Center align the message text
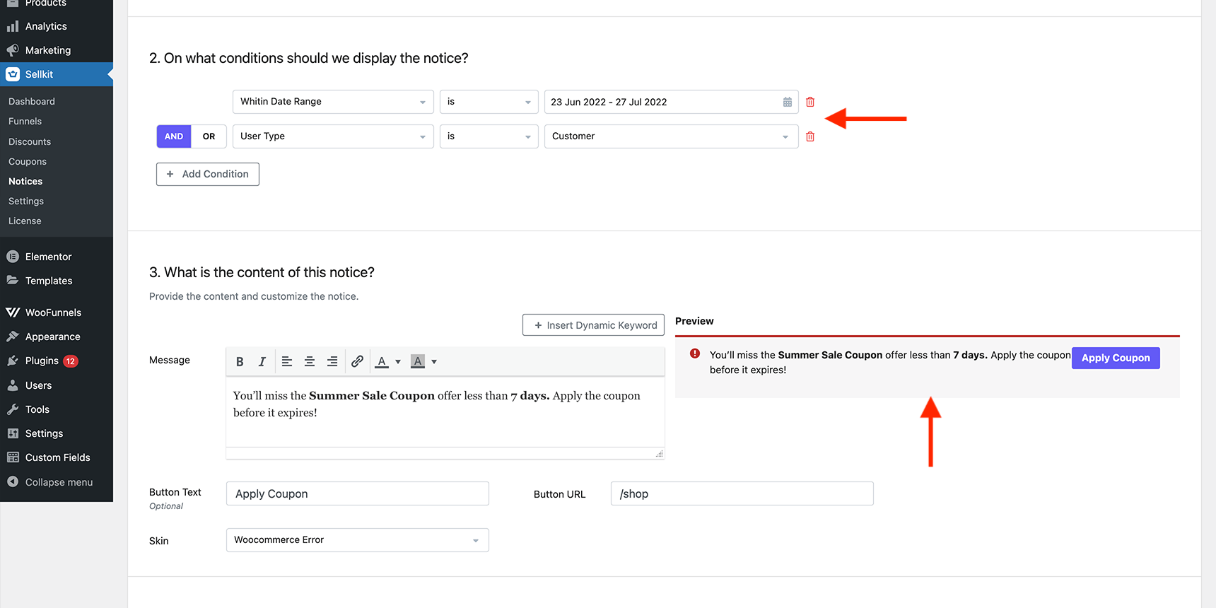Image resolution: width=1216 pixels, height=608 pixels. pyautogui.click(x=310, y=361)
